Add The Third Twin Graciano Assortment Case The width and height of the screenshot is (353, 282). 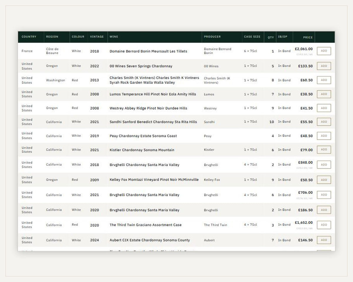pos(324,225)
